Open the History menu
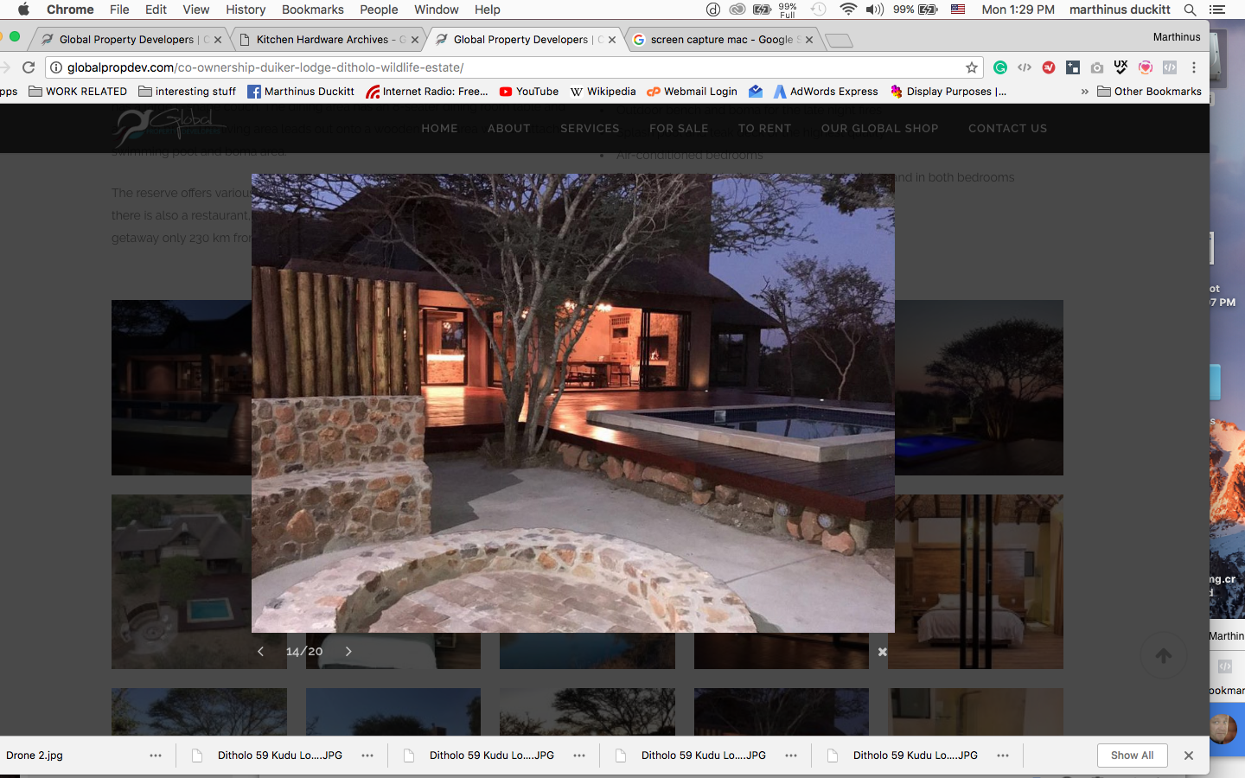 coord(246,10)
